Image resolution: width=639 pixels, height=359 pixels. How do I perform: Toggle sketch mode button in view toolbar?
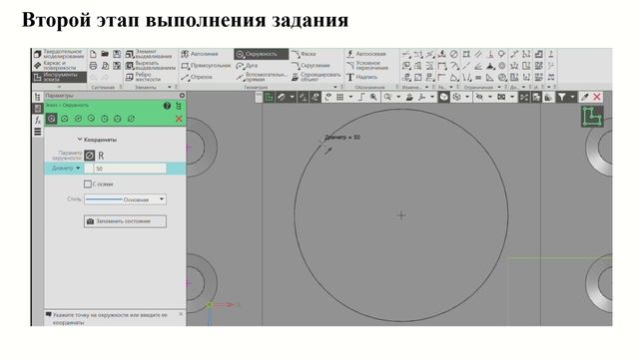pyautogui.click(x=269, y=97)
